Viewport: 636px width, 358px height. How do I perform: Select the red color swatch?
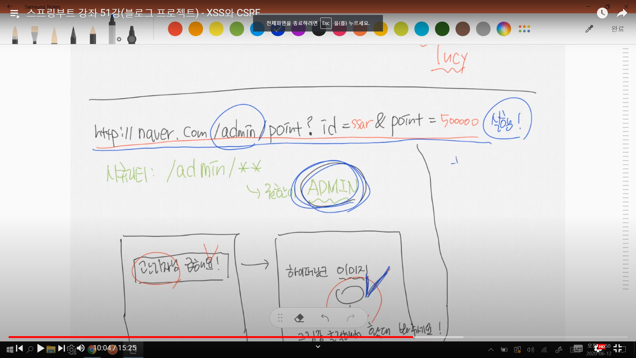pos(175,29)
